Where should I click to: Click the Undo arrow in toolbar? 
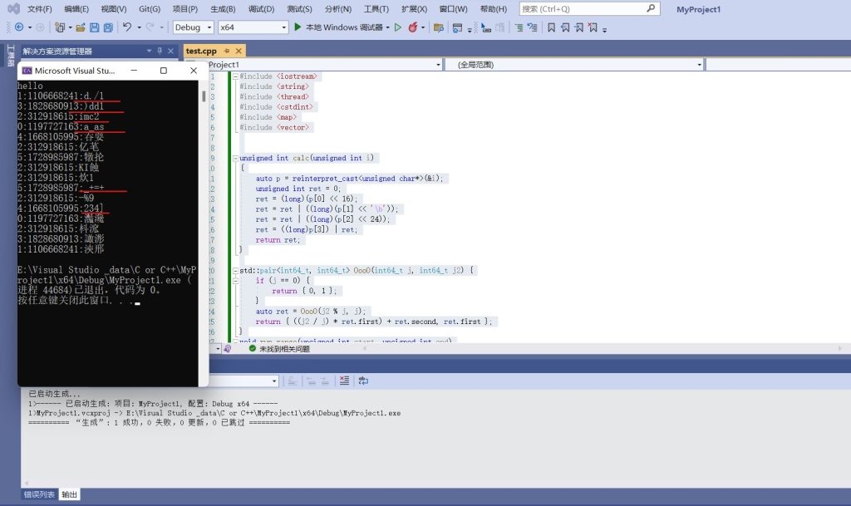[127, 27]
